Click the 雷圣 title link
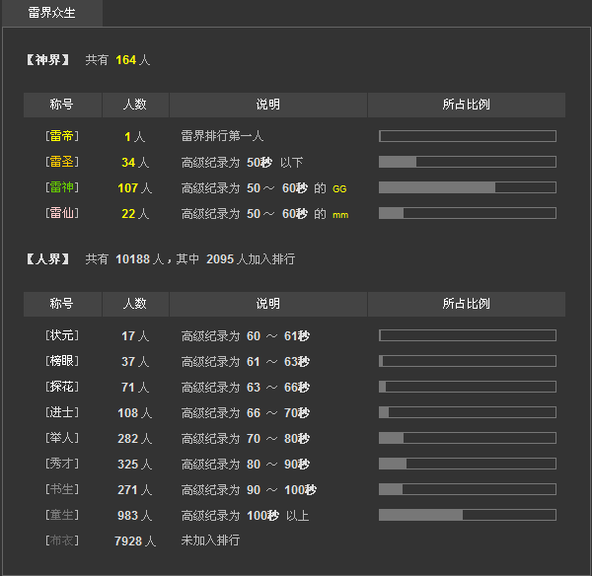592x576 pixels. point(62,162)
